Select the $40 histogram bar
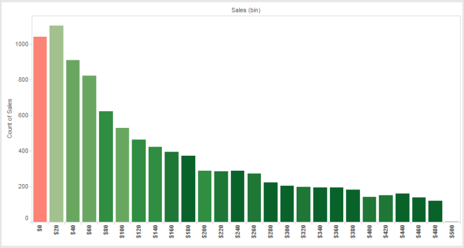 tap(72, 141)
